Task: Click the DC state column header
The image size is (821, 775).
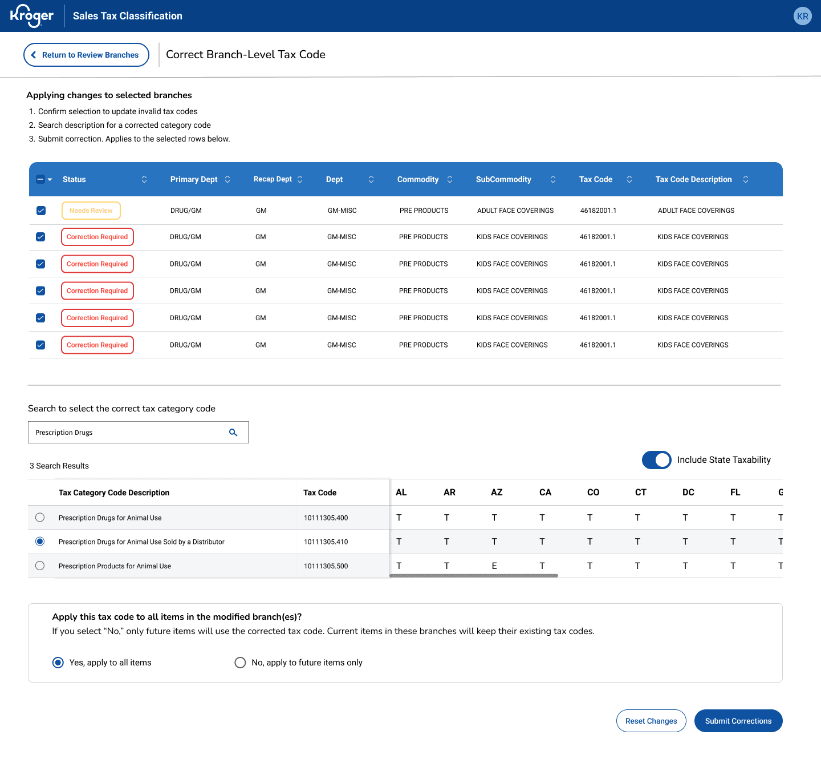Action: [688, 493]
